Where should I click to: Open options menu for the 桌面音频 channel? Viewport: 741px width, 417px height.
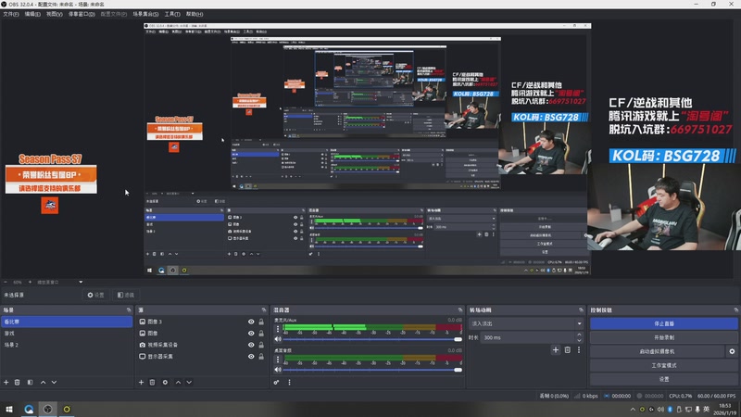click(277, 360)
